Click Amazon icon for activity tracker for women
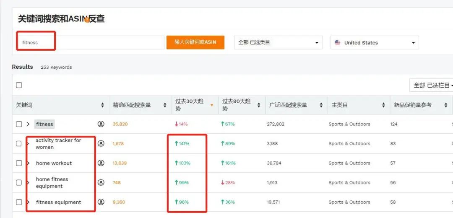This screenshot has width=453, height=218. [101, 143]
